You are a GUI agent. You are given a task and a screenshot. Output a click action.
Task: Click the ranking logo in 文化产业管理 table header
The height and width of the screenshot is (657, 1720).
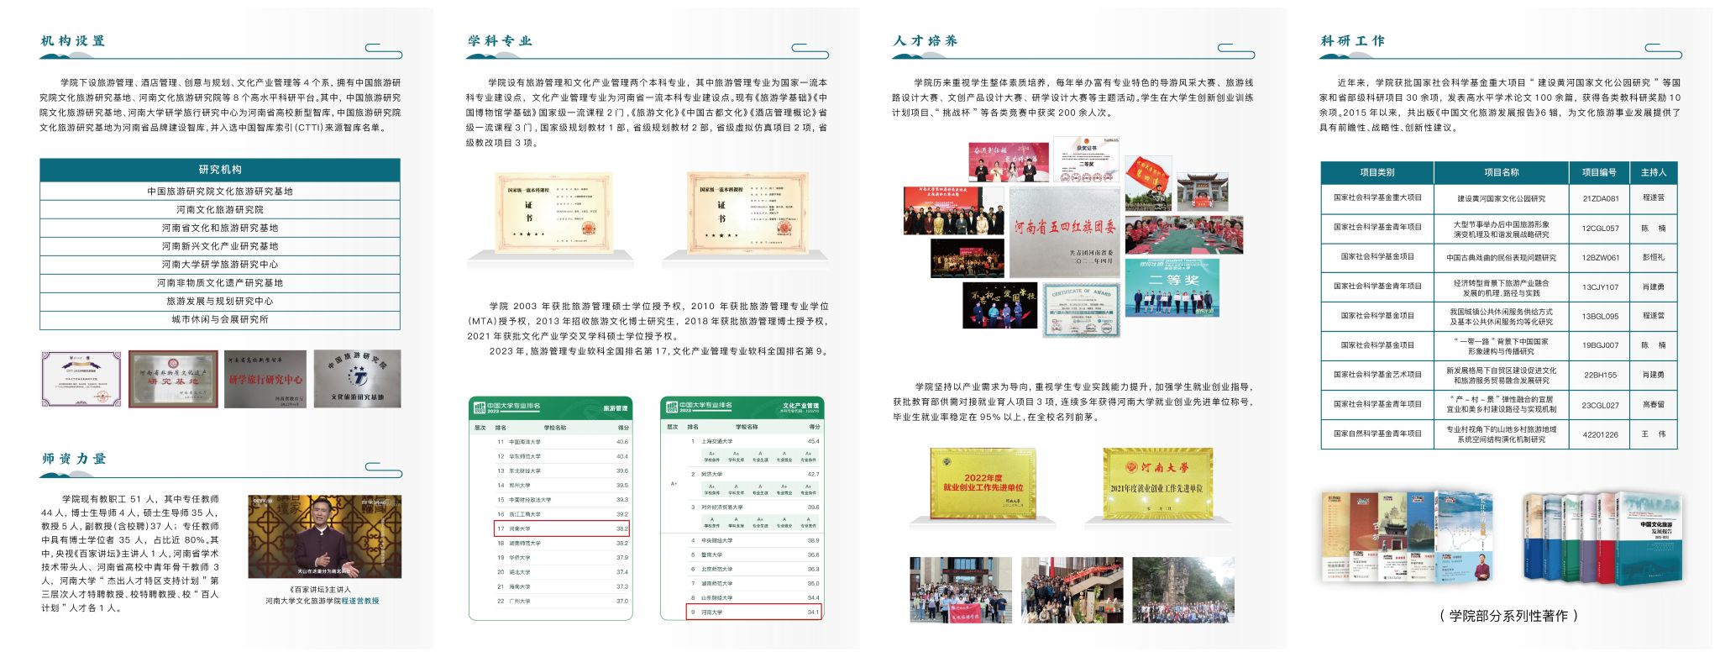click(672, 407)
